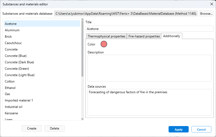216x137 pixels.
Task: Click inside the Description text box
Action: 149,68
